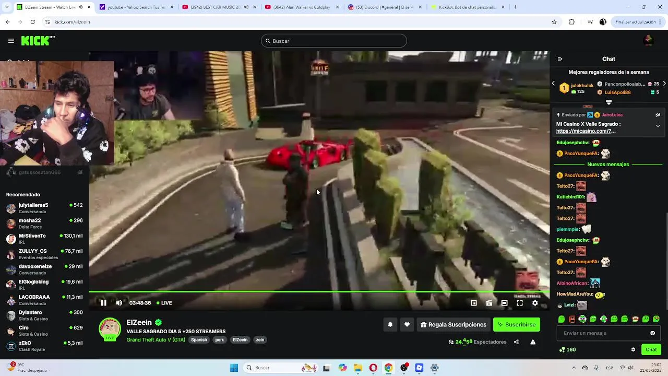Image resolution: width=668 pixels, height=376 pixels.
Task: Enable mini player mode
Action: coord(474,303)
